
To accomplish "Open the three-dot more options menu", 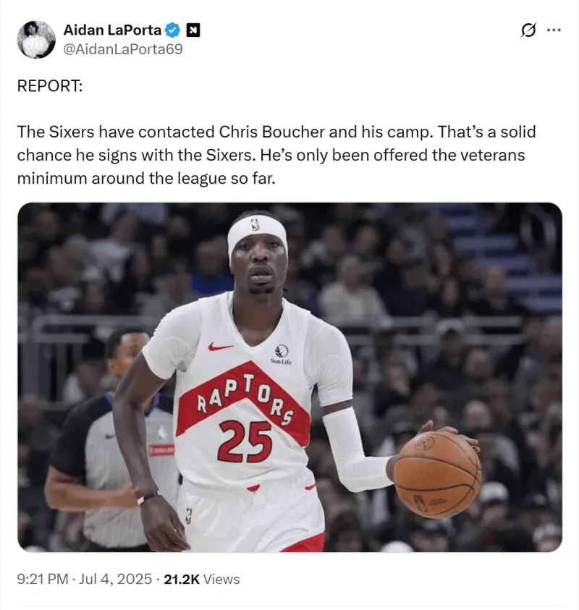I will click(x=554, y=30).
